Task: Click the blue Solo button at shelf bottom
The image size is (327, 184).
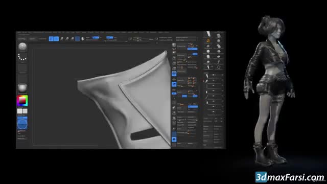Action: click(x=174, y=139)
